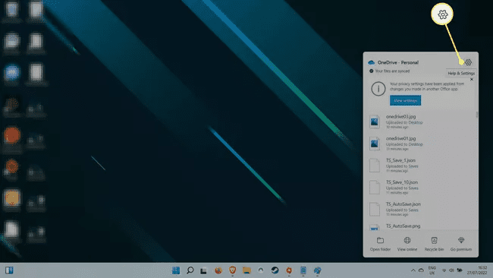This screenshot has width=493, height=278.
Task: Open the clock and date 27/07/2022
Action: [476, 270]
